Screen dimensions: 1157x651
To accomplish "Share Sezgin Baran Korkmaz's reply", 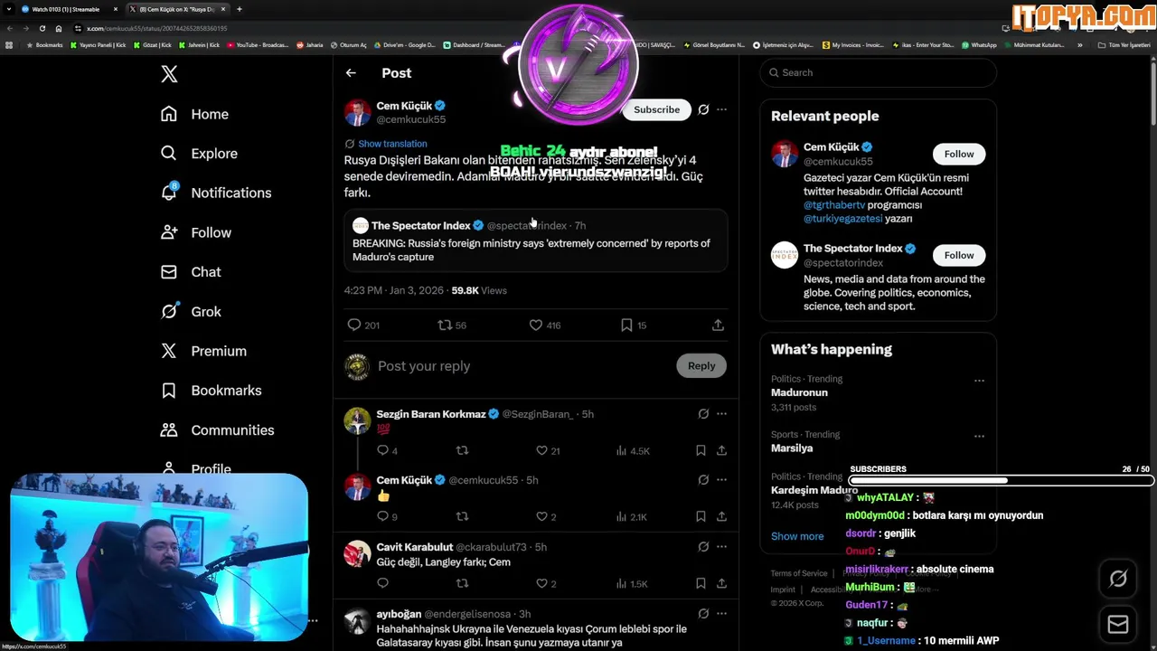I will (721, 450).
